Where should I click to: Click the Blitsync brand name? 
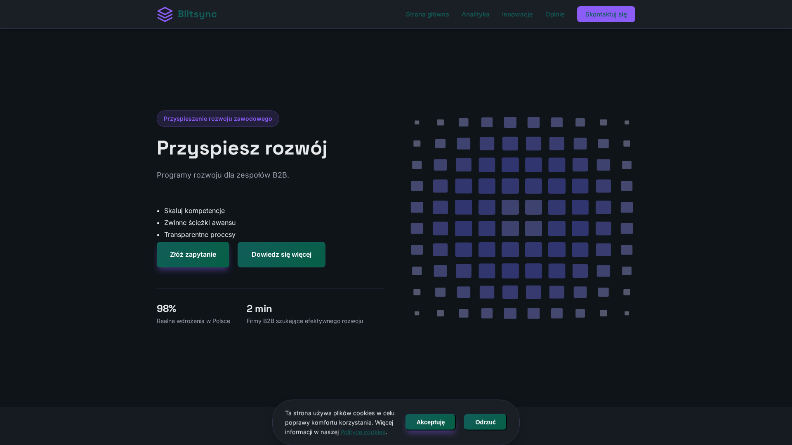[197, 14]
